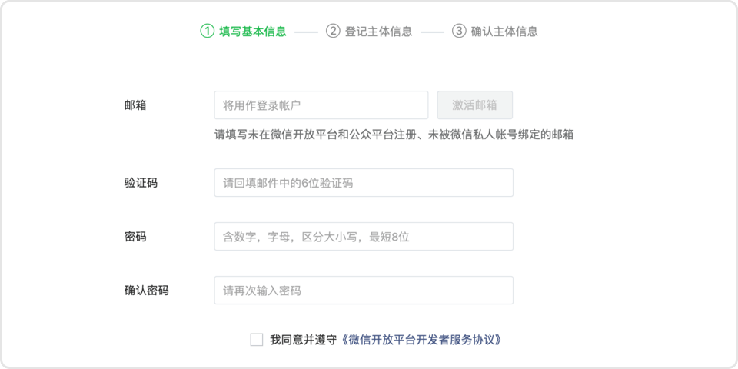The height and width of the screenshot is (369, 738).
Task: Go to the 确认主体信息 step
Action: pos(504,32)
